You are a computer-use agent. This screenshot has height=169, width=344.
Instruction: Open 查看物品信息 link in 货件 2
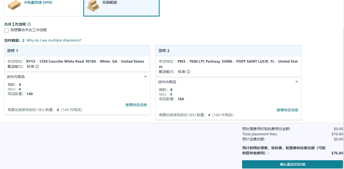click(x=287, y=110)
